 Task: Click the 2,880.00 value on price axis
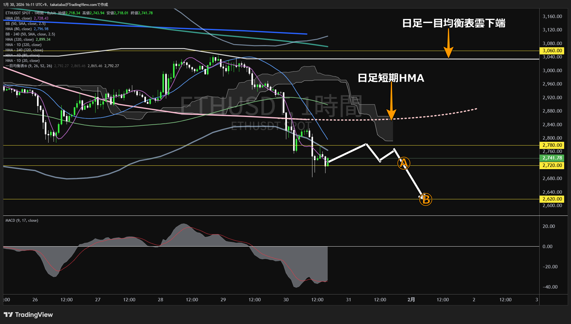click(552, 111)
